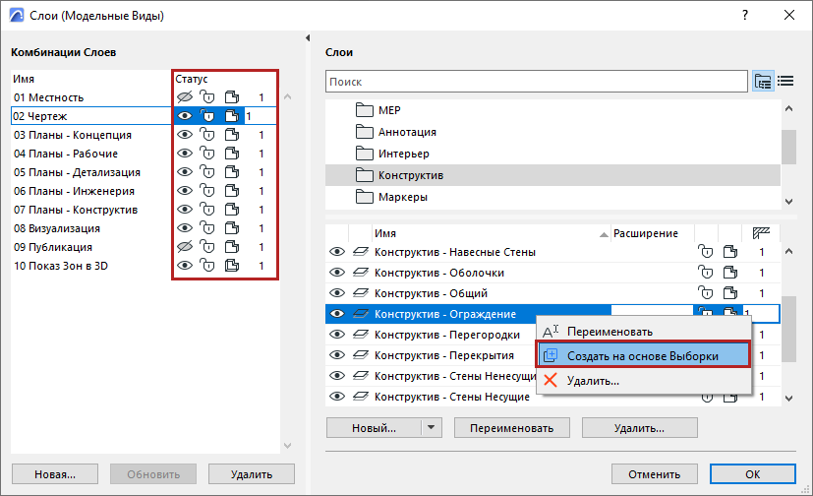Click lock icon of Конструктив - Навесные Стены
The height and width of the screenshot is (496, 813).
(x=704, y=253)
